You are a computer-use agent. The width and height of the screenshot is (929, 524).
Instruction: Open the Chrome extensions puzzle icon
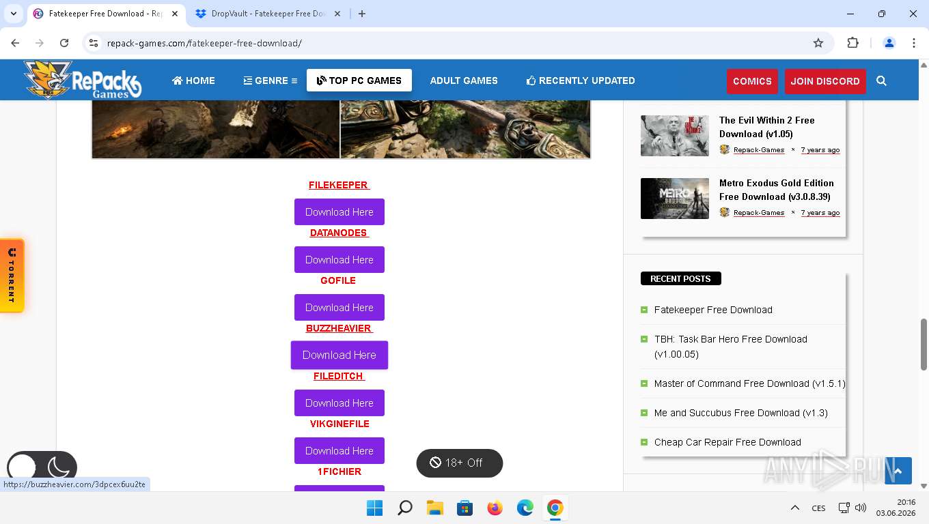click(x=852, y=43)
